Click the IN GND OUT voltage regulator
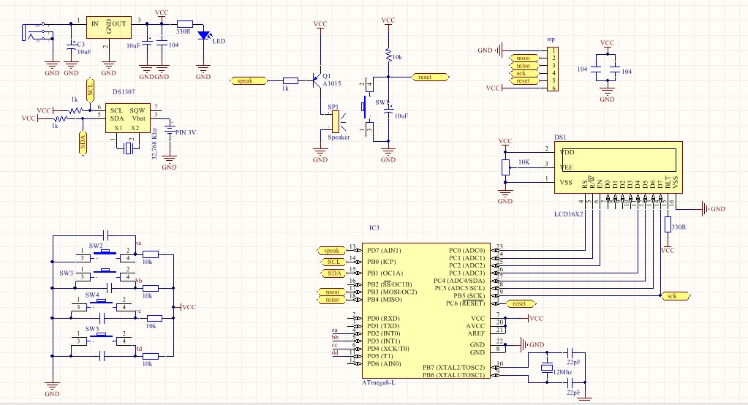The image size is (748, 405). [x=108, y=26]
